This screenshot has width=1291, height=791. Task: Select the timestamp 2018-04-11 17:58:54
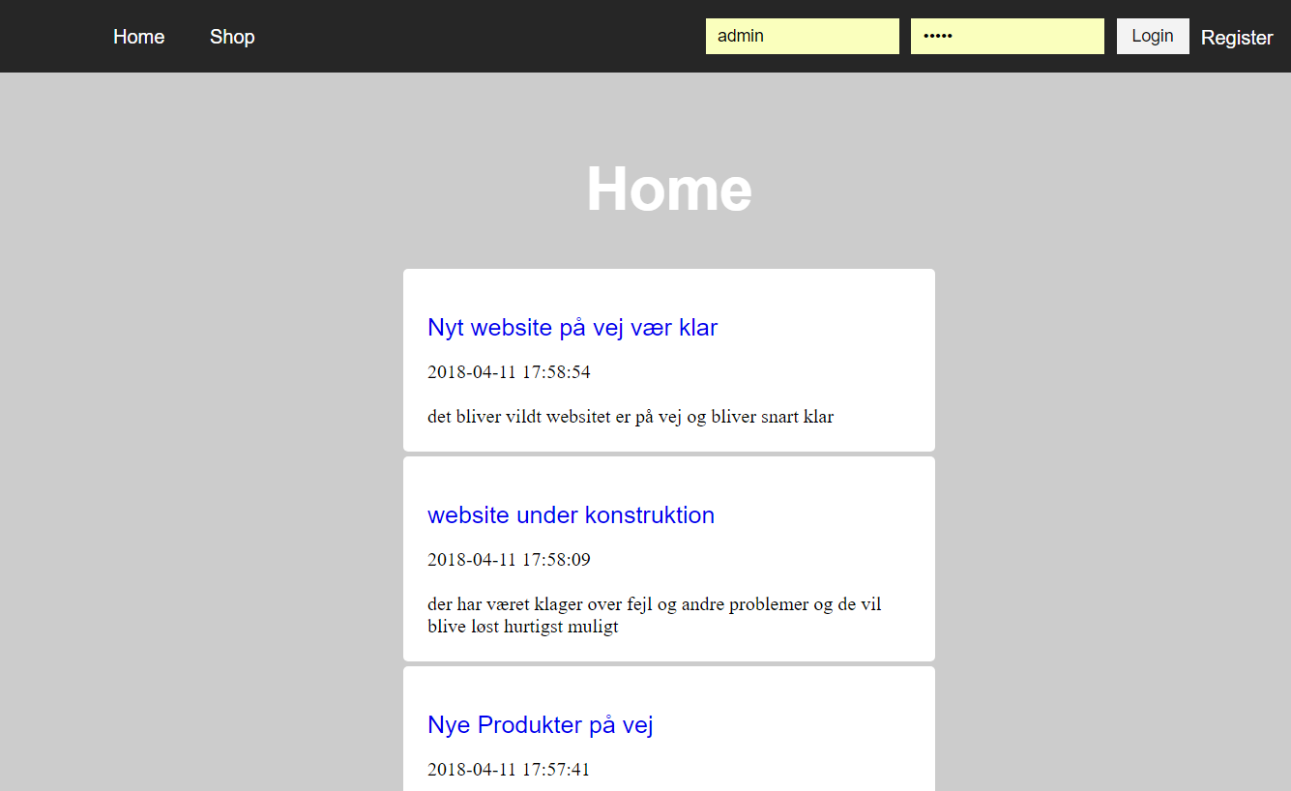[509, 372]
